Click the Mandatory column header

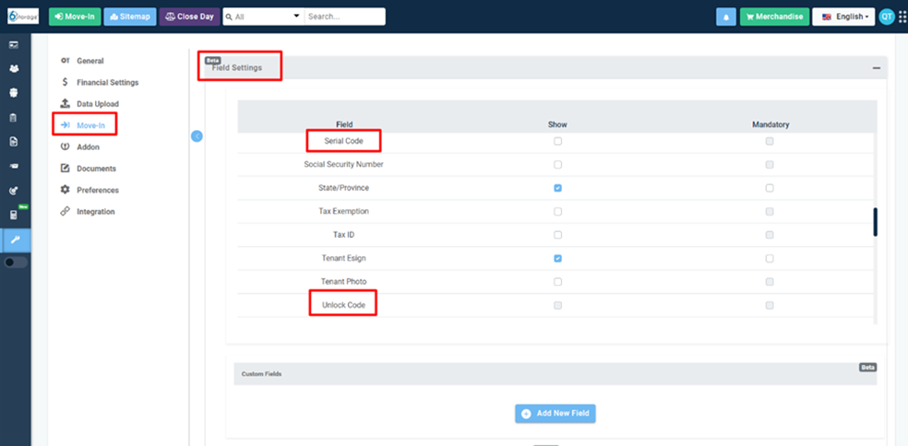pos(771,124)
